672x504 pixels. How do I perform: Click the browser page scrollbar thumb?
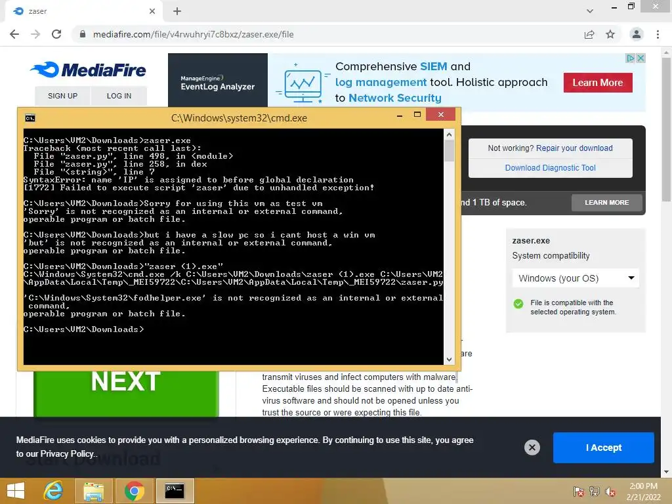(666, 129)
